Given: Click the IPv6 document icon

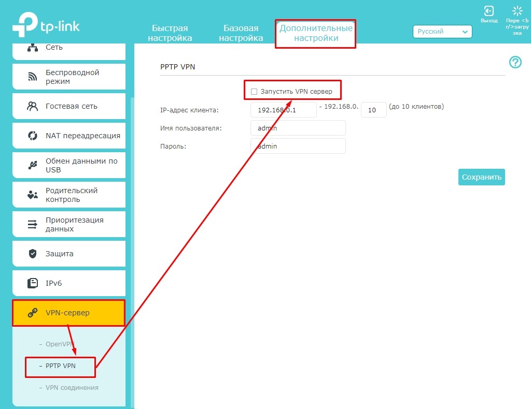Looking at the screenshot, I should pos(33,283).
